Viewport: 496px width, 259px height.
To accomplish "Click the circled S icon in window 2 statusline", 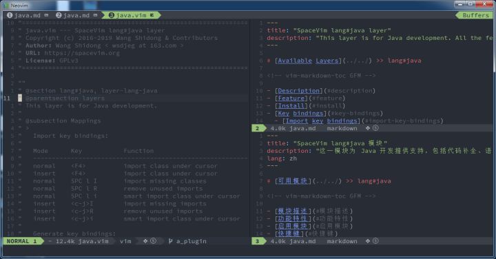I will [x=375, y=128].
